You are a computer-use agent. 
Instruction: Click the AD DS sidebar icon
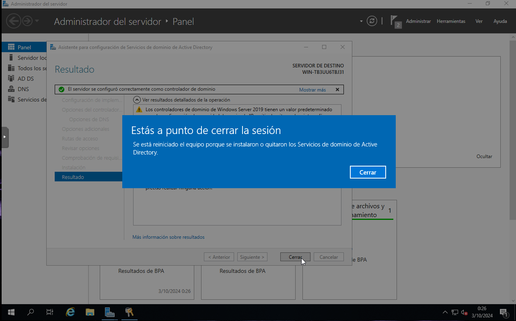(11, 79)
